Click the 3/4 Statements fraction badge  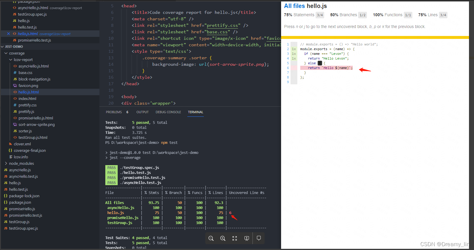tap(320, 15)
